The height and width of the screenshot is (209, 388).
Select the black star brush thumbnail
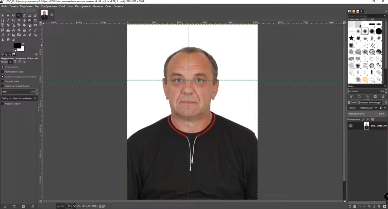tap(351, 38)
